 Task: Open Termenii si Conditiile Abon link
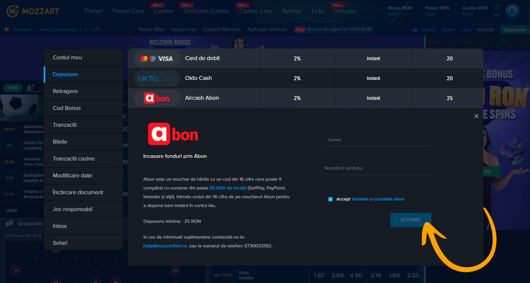[378, 199]
